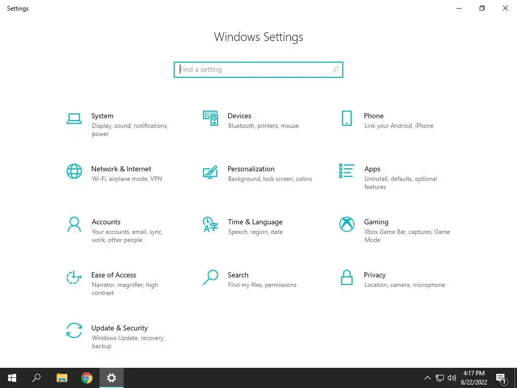Open the volume speaker tray icon

(x=452, y=378)
